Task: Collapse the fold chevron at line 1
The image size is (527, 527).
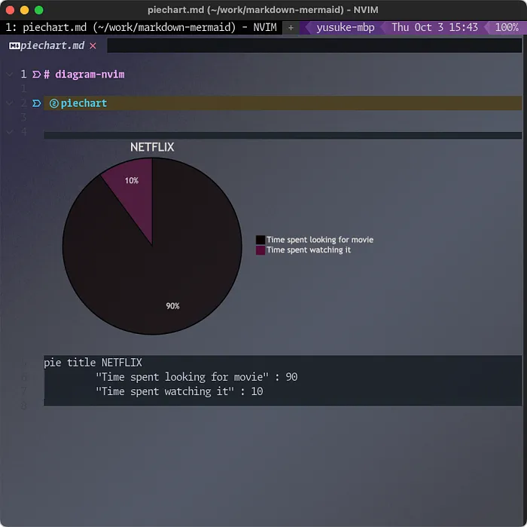Action: pyautogui.click(x=9, y=75)
